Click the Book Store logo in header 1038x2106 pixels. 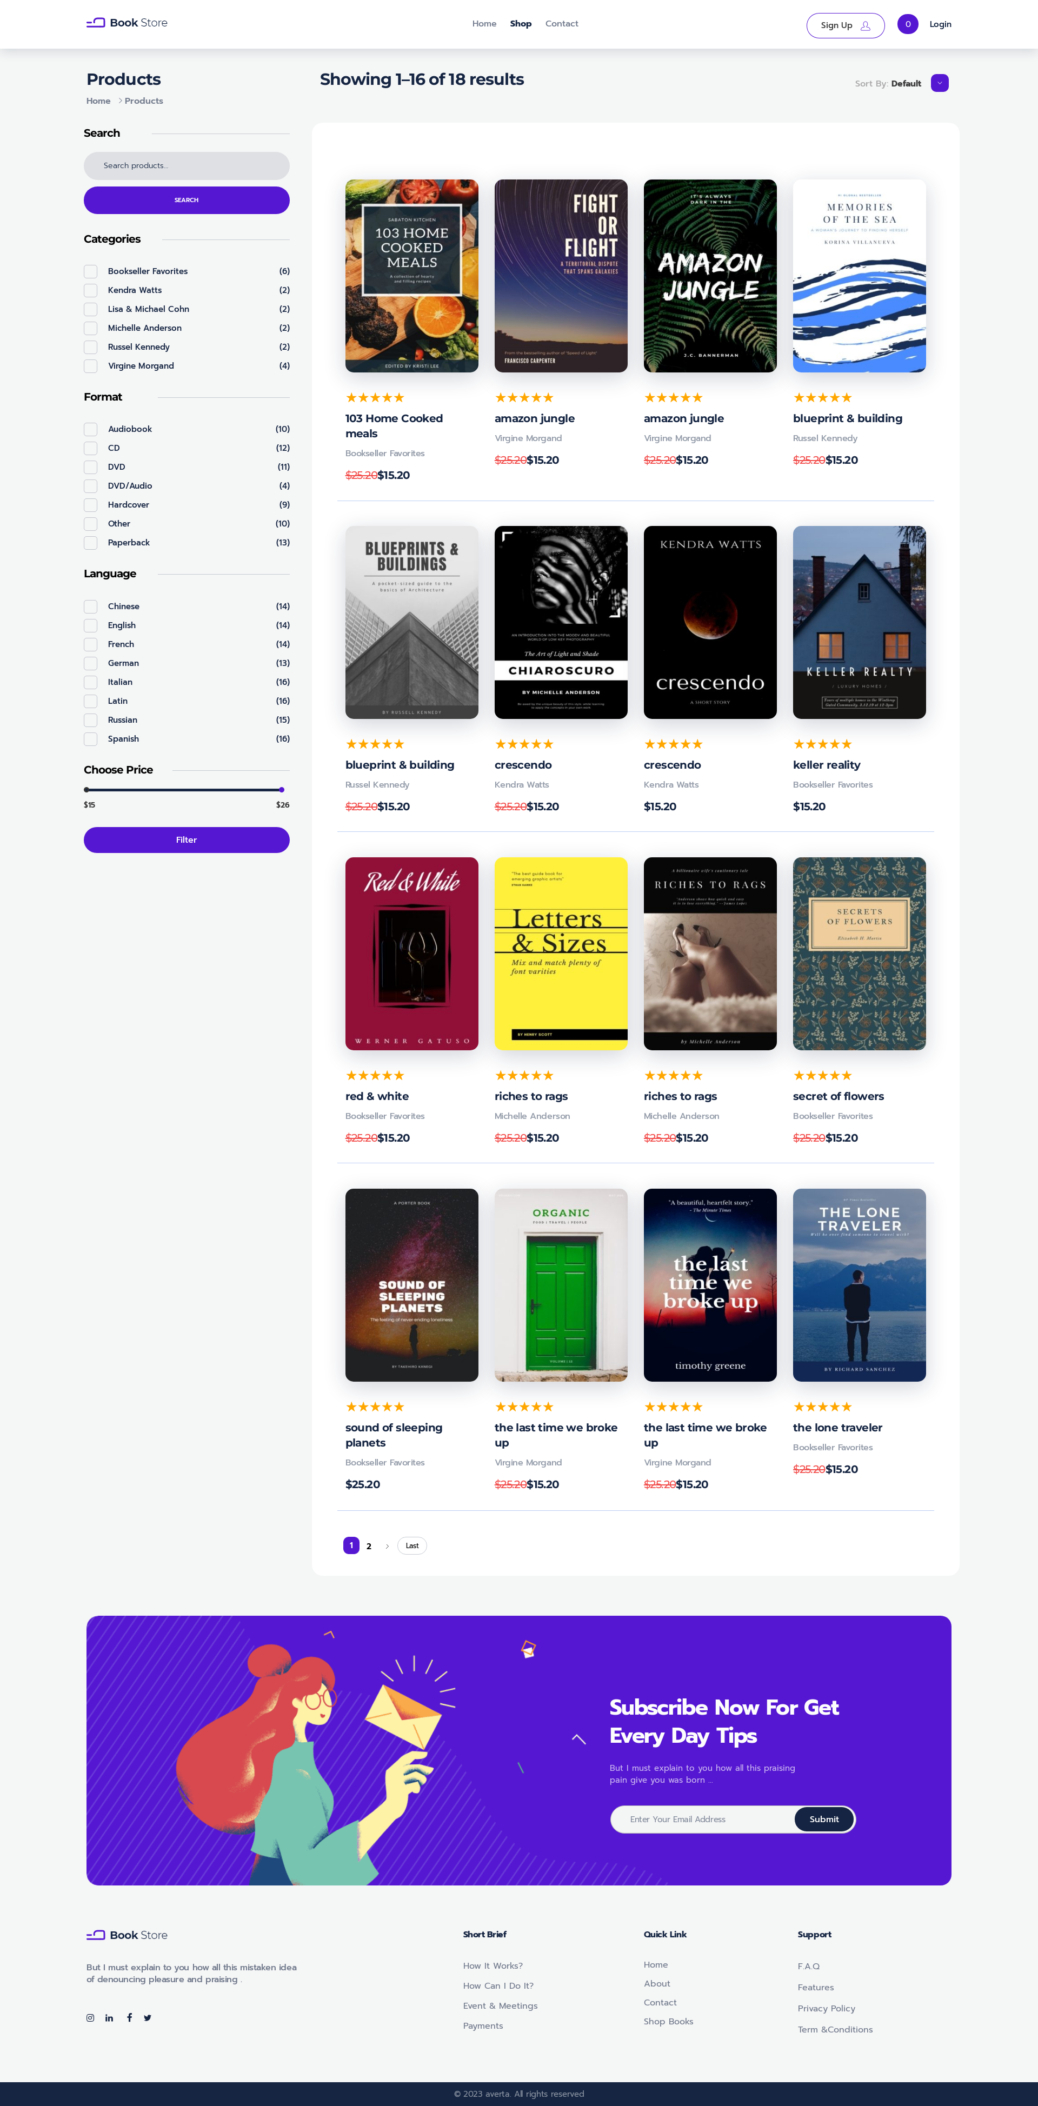pos(127,23)
